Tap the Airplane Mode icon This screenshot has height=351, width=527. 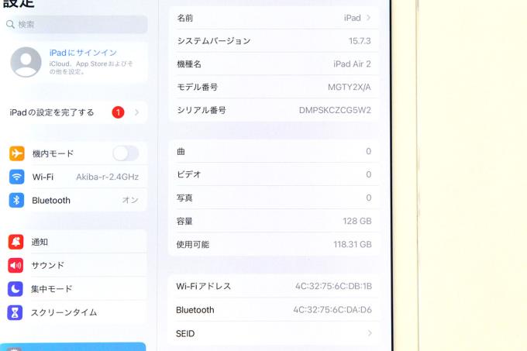tap(16, 153)
